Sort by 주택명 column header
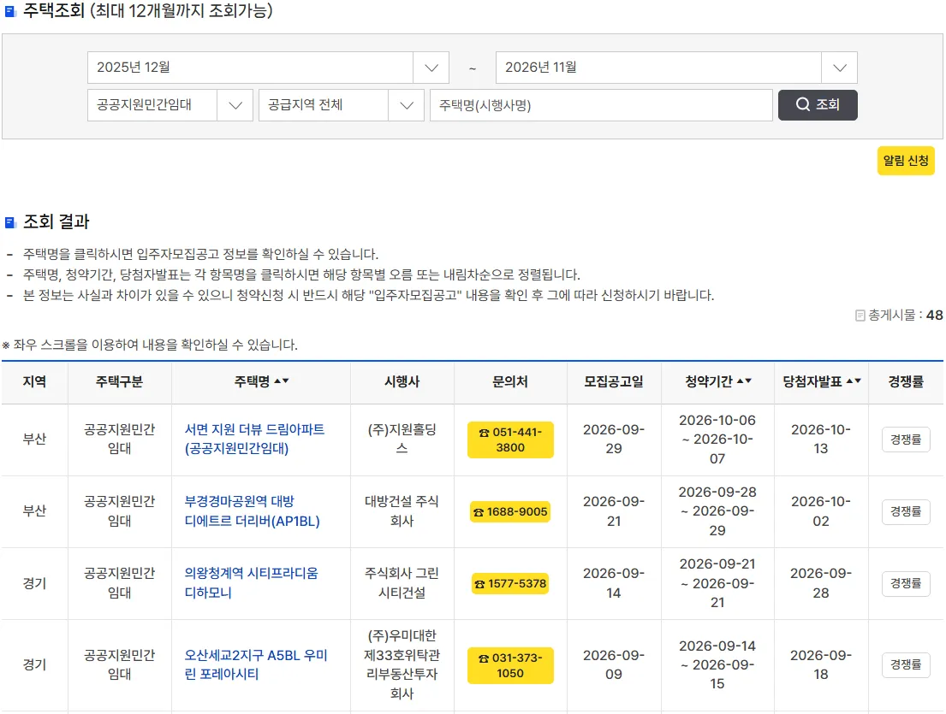This screenshot has height=714, width=946. (x=261, y=381)
